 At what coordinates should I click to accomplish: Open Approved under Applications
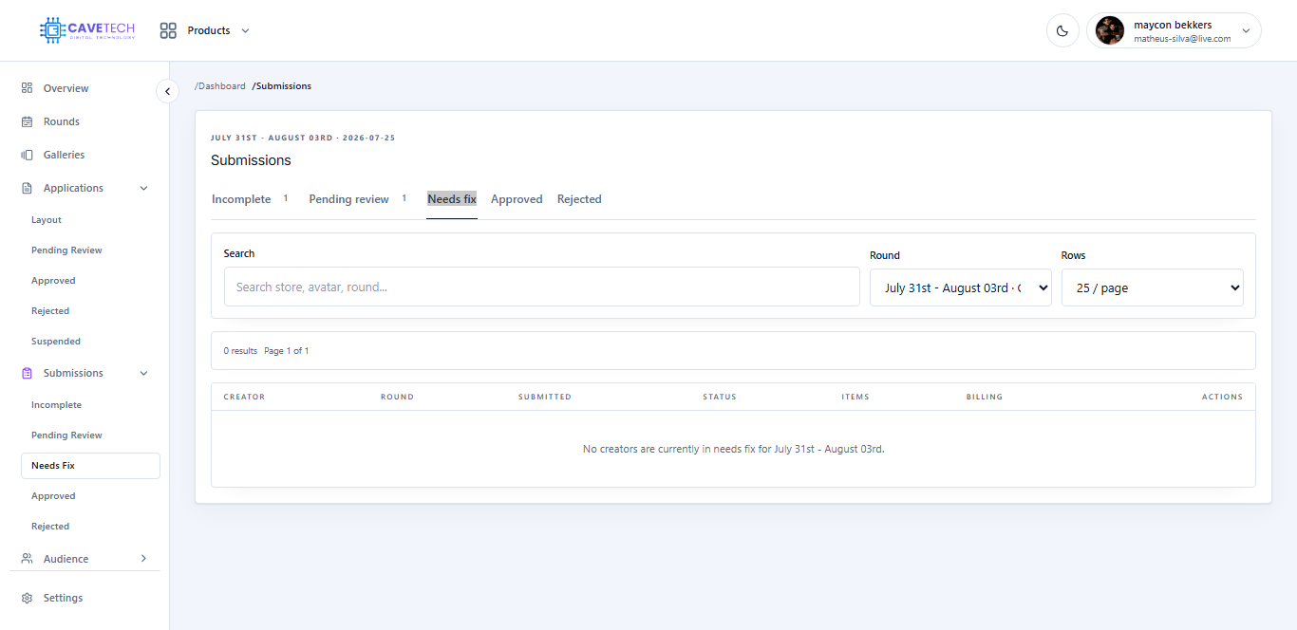coord(53,281)
